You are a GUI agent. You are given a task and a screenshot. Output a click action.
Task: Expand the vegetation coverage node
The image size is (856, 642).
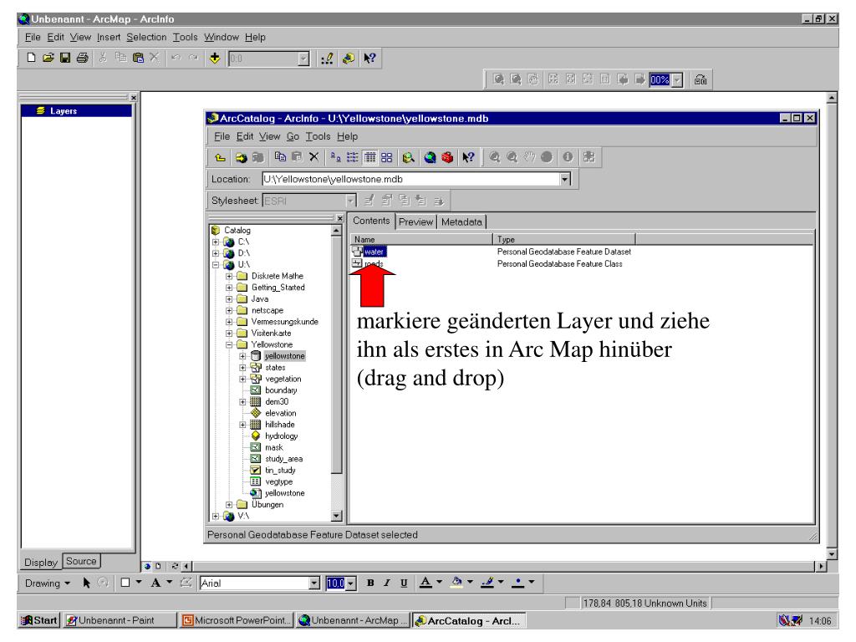coord(243,379)
